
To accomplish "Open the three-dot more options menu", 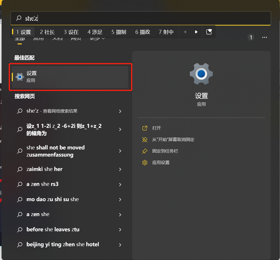I will click(x=264, y=37).
